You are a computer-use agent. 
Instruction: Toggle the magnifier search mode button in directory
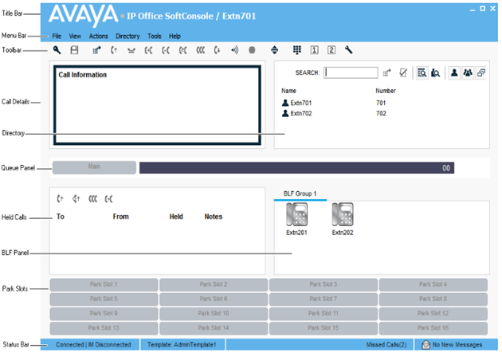(x=422, y=72)
